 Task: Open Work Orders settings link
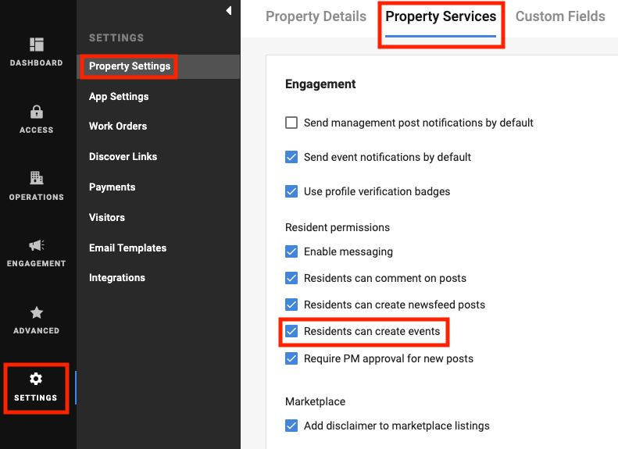pyautogui.click(x=118, y=126)
